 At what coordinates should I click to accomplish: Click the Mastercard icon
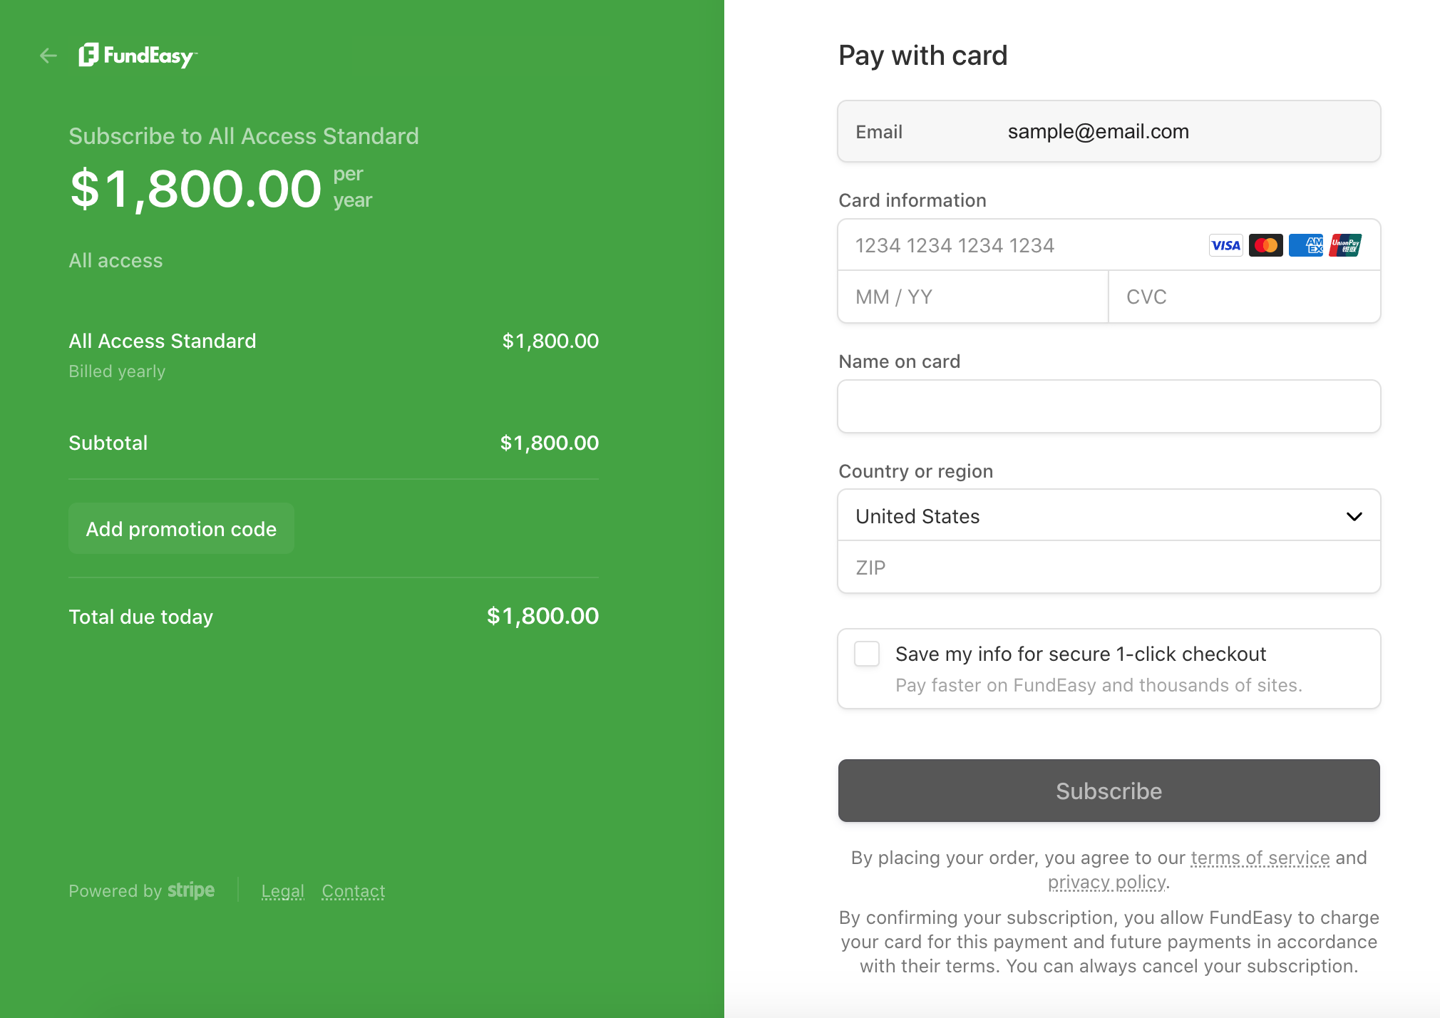[1265, 245]
